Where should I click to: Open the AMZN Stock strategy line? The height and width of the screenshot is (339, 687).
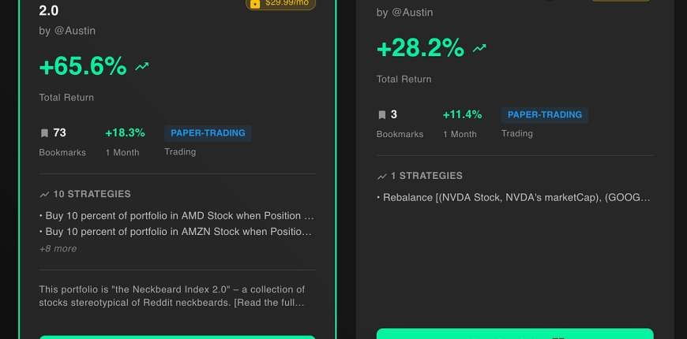(x=177, y=232)
